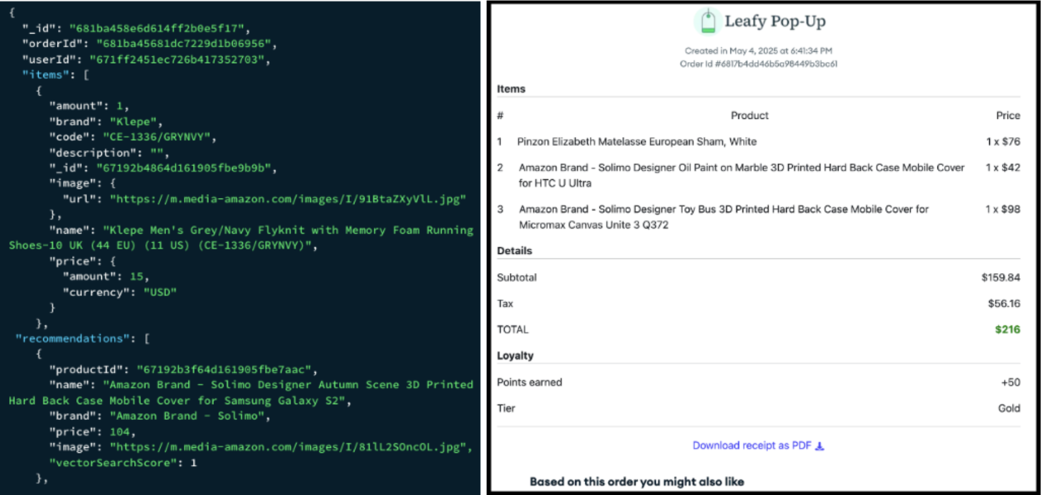Click the Items section heading
The width and height of the screenshot is (1041, 495).
click(x=511, y=89)
